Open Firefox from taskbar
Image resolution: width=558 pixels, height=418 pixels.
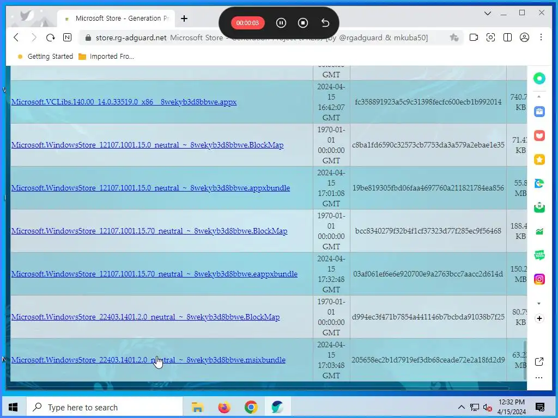(224, 407)
